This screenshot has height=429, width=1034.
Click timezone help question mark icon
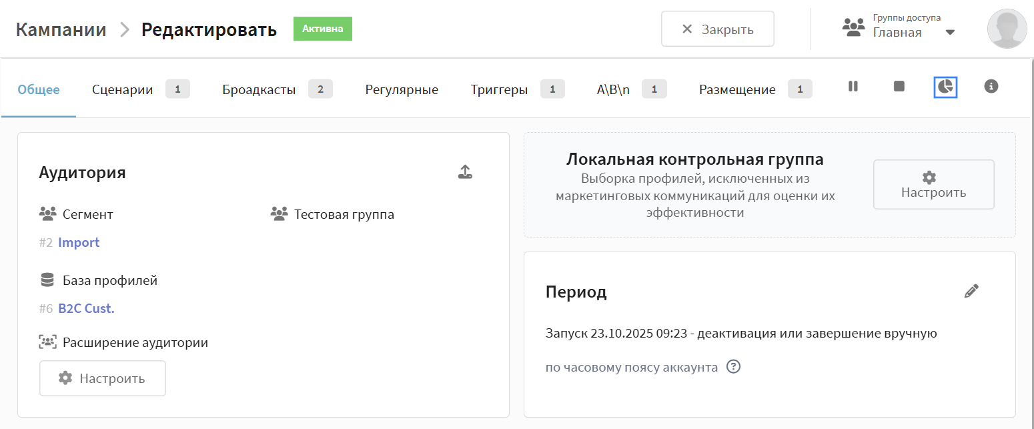click(x=733, y=367)
